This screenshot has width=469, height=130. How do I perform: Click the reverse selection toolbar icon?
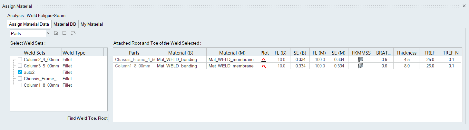tap(73, 33)
